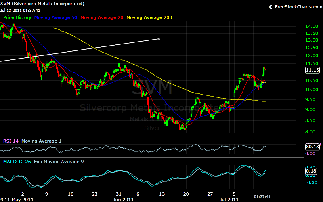Viewport: 323px width, 202px height.
Task: Select the Moving Average 200 legend label
Action: click(x=149, y=17)
